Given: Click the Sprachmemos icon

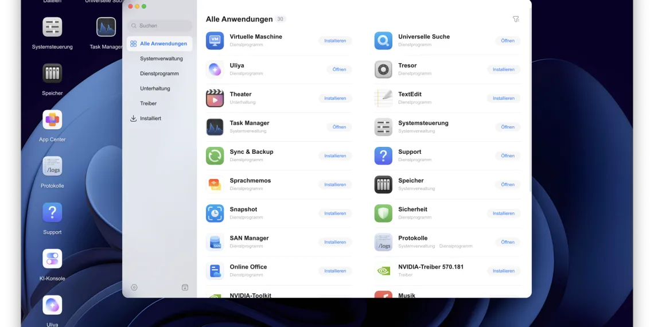Looking at the screenshot, I should point(215,184).
